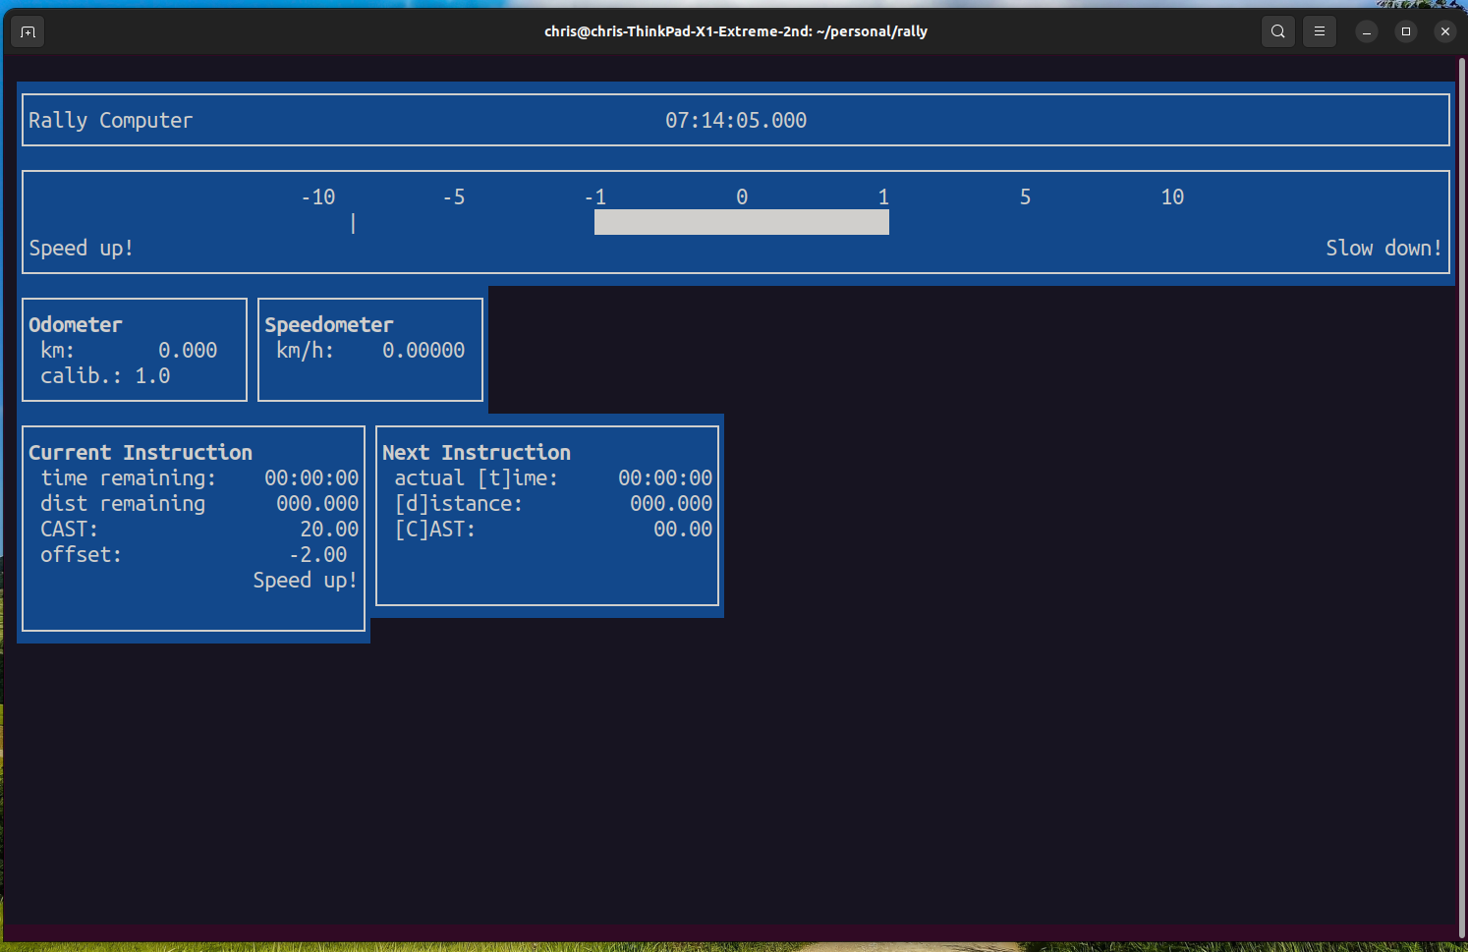
Task: Click the 'Current Instruction' title
Action: point(141,452)
